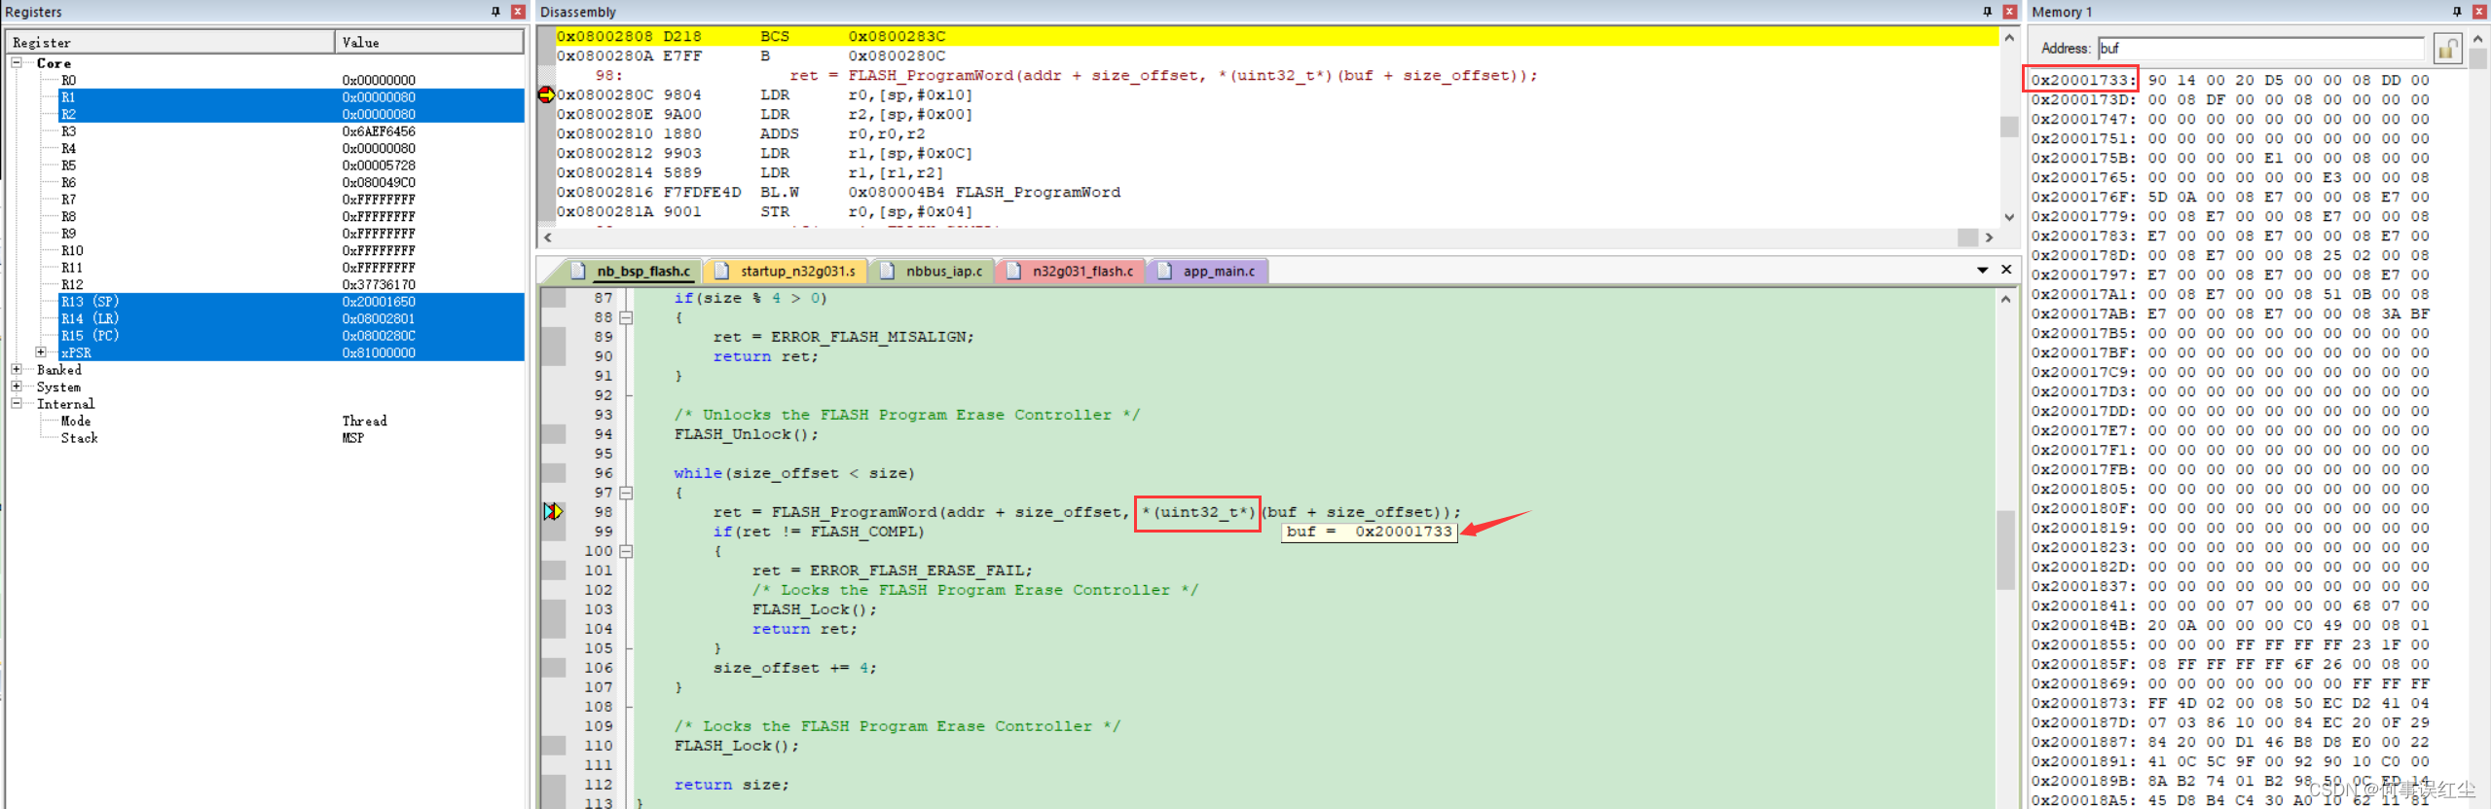Switch to the nb_bsp_flash.c tab
This screenshot has width=2491, height=809.
[633, 272]
